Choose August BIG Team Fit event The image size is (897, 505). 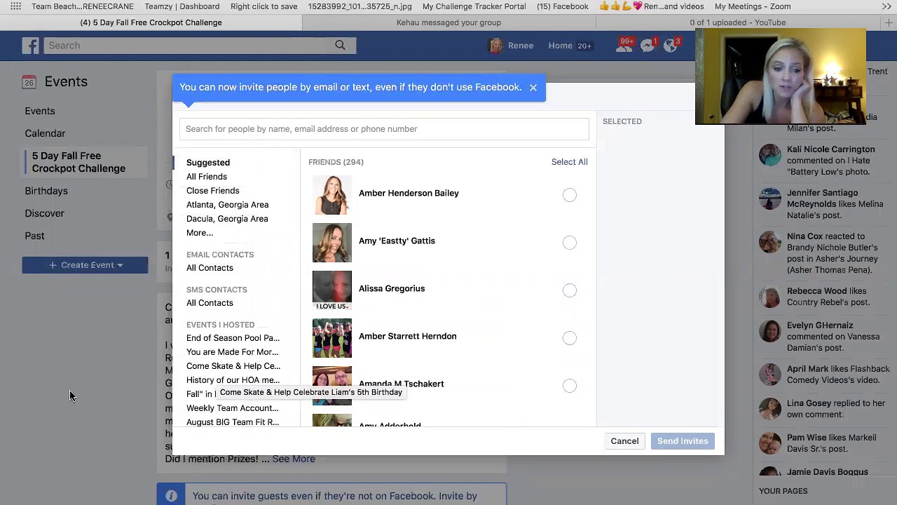[x=233, y=422]
